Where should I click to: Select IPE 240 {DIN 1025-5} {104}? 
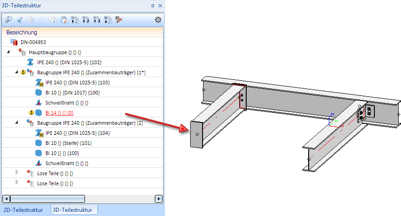[78, 133]
